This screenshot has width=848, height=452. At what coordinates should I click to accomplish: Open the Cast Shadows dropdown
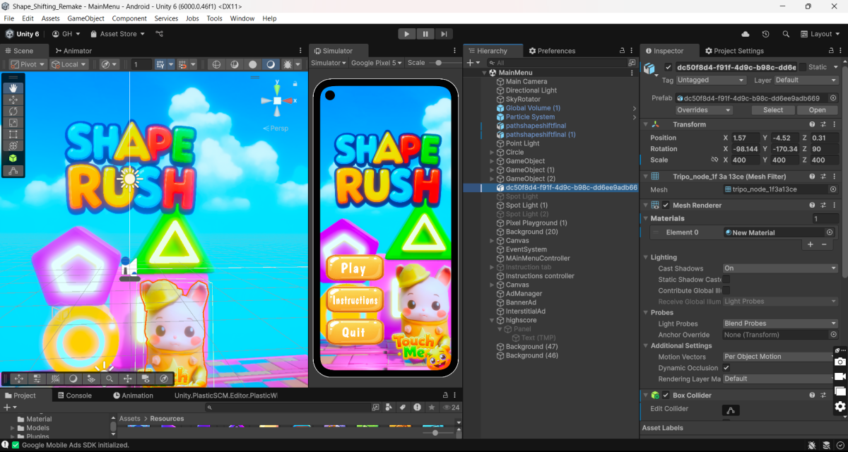(779, 268)
